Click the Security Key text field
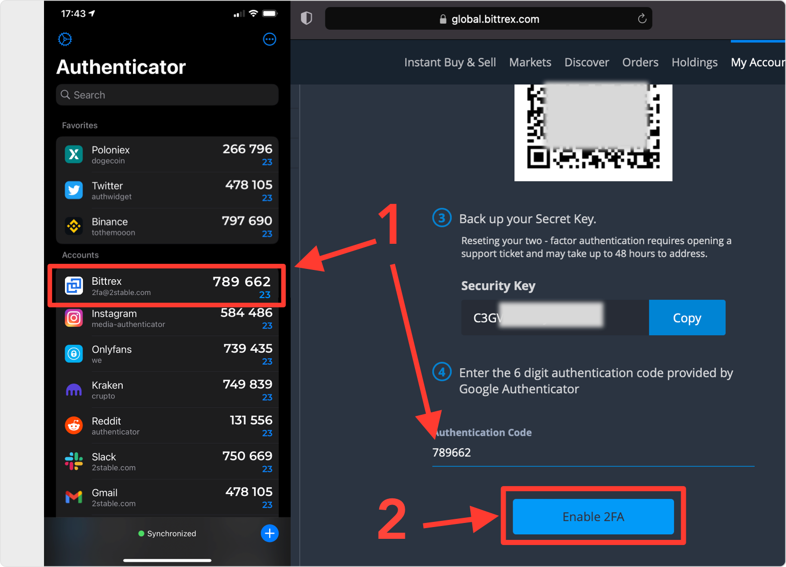 pyautogui.click(x=555, y=318)
